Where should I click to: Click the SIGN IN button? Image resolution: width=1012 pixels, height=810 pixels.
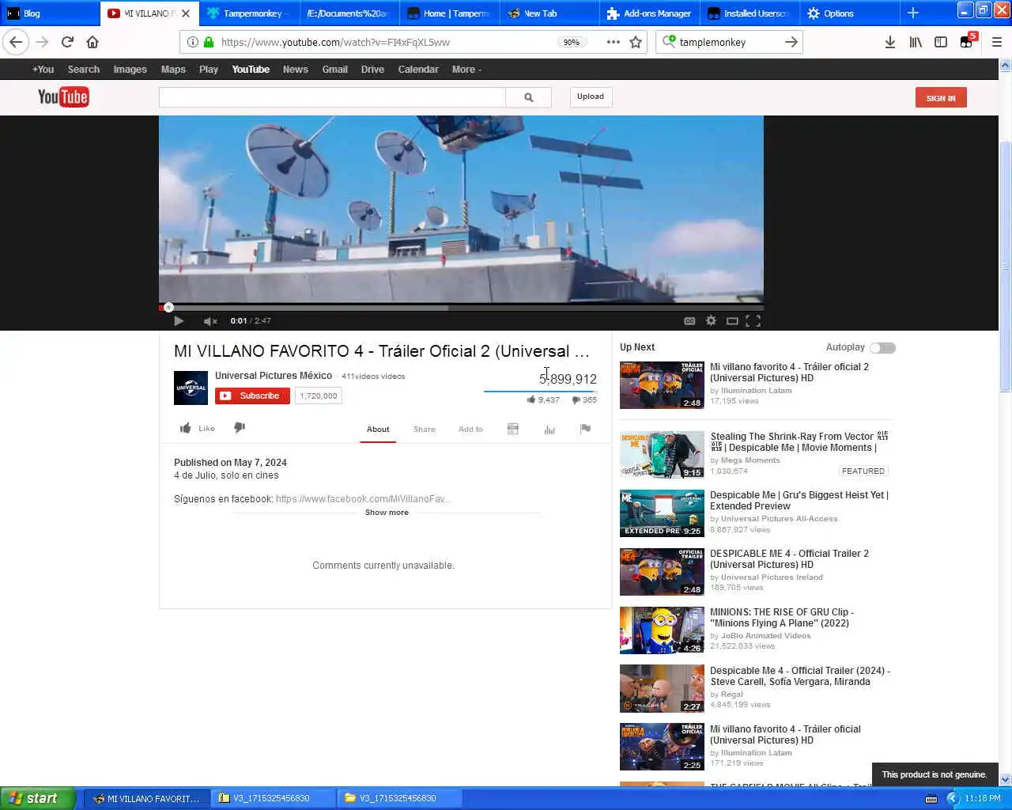point(941,98)
